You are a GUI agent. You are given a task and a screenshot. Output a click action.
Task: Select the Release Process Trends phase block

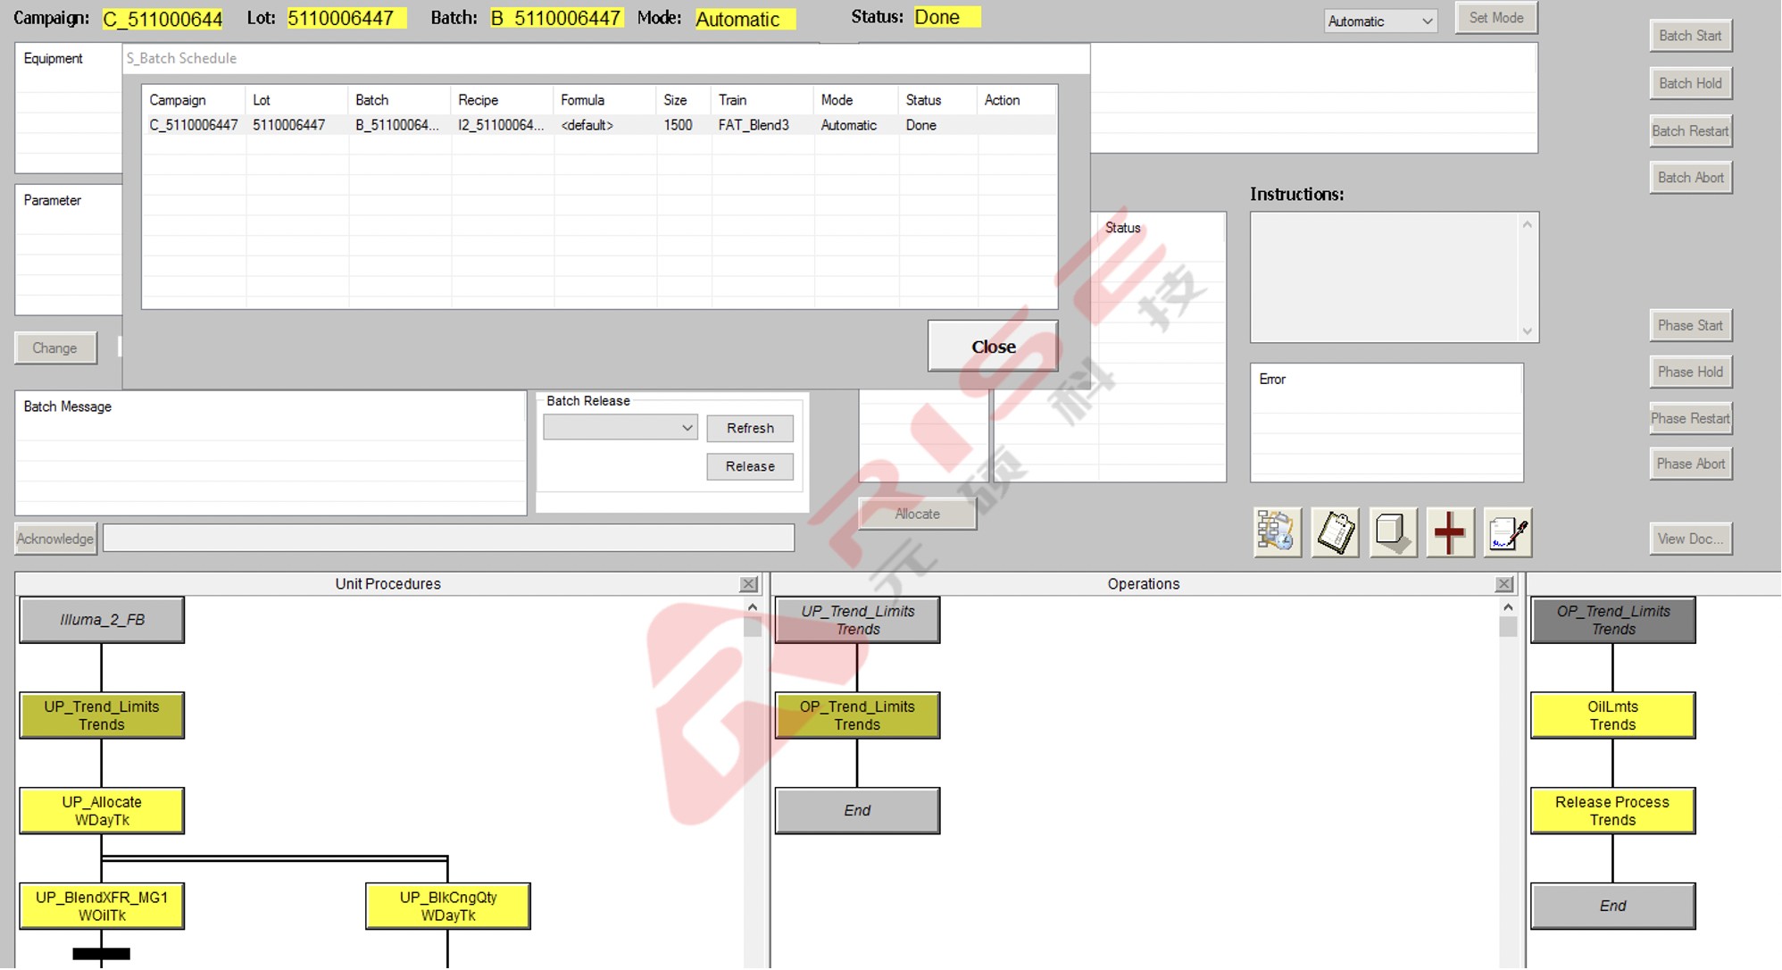1611,811
